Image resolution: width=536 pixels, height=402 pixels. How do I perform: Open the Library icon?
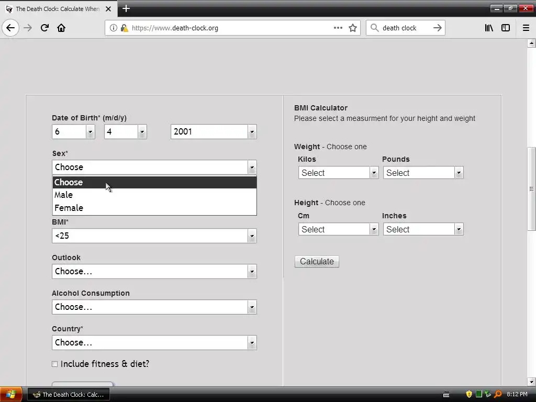pyautogui.click(x=489, y=28)
